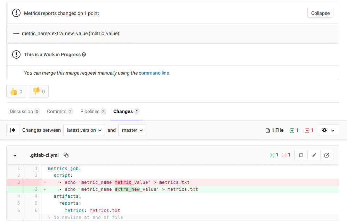Expand the gear dropdown chevron
The image size is (347, 223).
(x=333, y=130)
